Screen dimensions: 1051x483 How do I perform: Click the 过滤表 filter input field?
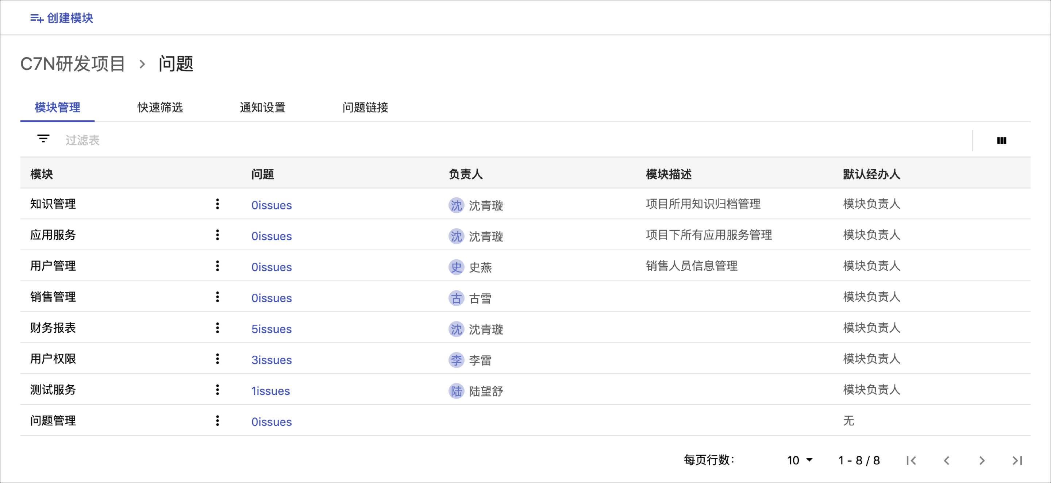tap(82, 140)
